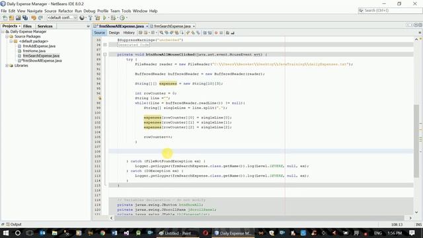Viewport: 423px width, 238px height.
Task: Click the Output window icon in status bar
Action: point(8,224)
